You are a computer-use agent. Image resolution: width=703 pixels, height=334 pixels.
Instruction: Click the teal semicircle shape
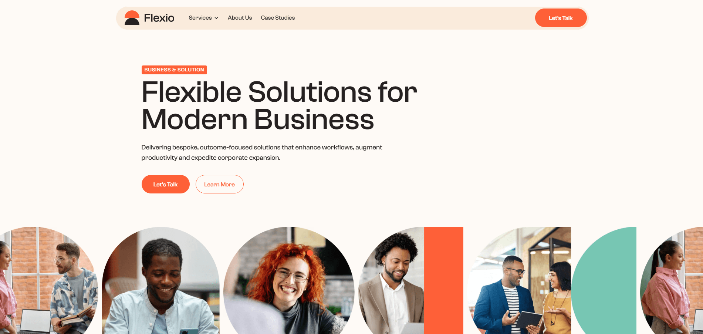[x=604, y=280]
